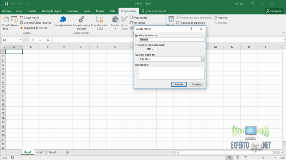Viewport: 286px width, 160px height.
Task: Select the Hoja2 sheet tab
Action: pos(40,152)
